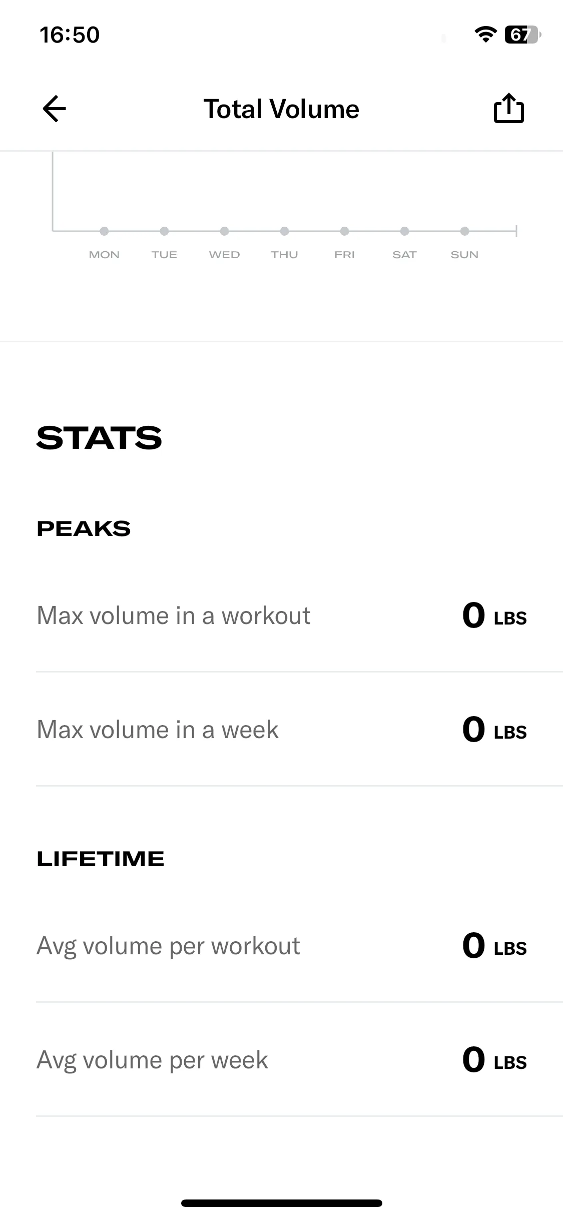Tap the LIFETIME subsection heading
Screen dimensions: 563x1219
point(101,859)
